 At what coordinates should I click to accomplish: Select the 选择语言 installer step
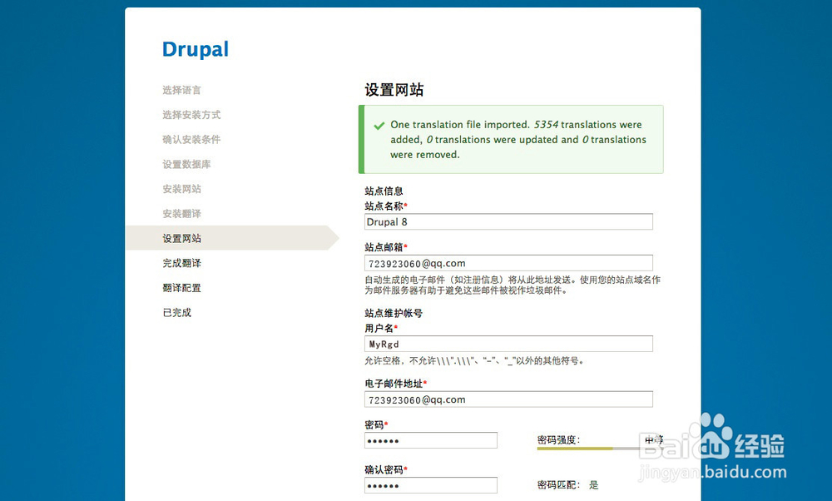point(181,90)
